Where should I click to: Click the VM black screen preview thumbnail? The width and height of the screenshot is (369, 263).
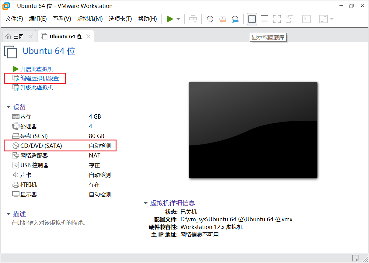click(253, 130)
